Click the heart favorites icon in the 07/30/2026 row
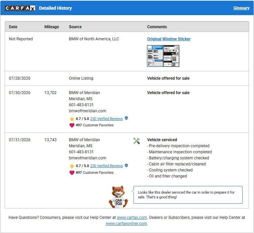Screen dimensions: 254x233 (72, 125)
